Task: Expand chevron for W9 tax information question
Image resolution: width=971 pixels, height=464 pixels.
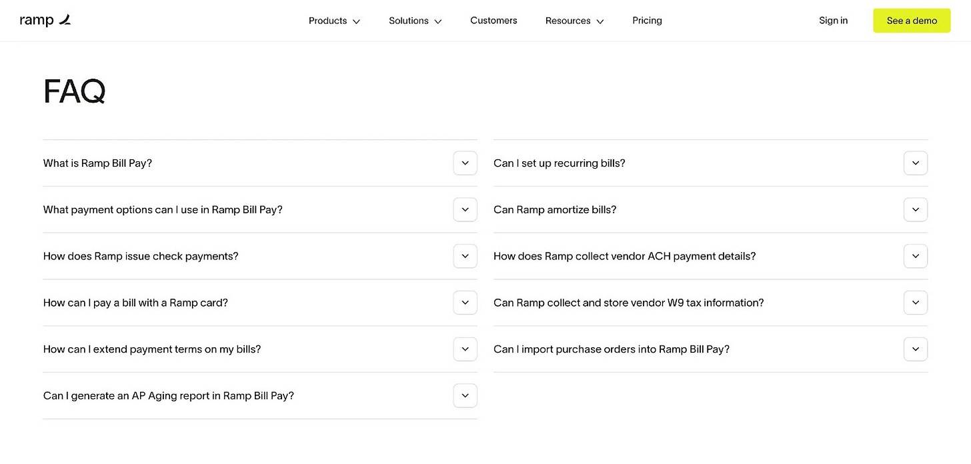Action: tap(915, 303)
